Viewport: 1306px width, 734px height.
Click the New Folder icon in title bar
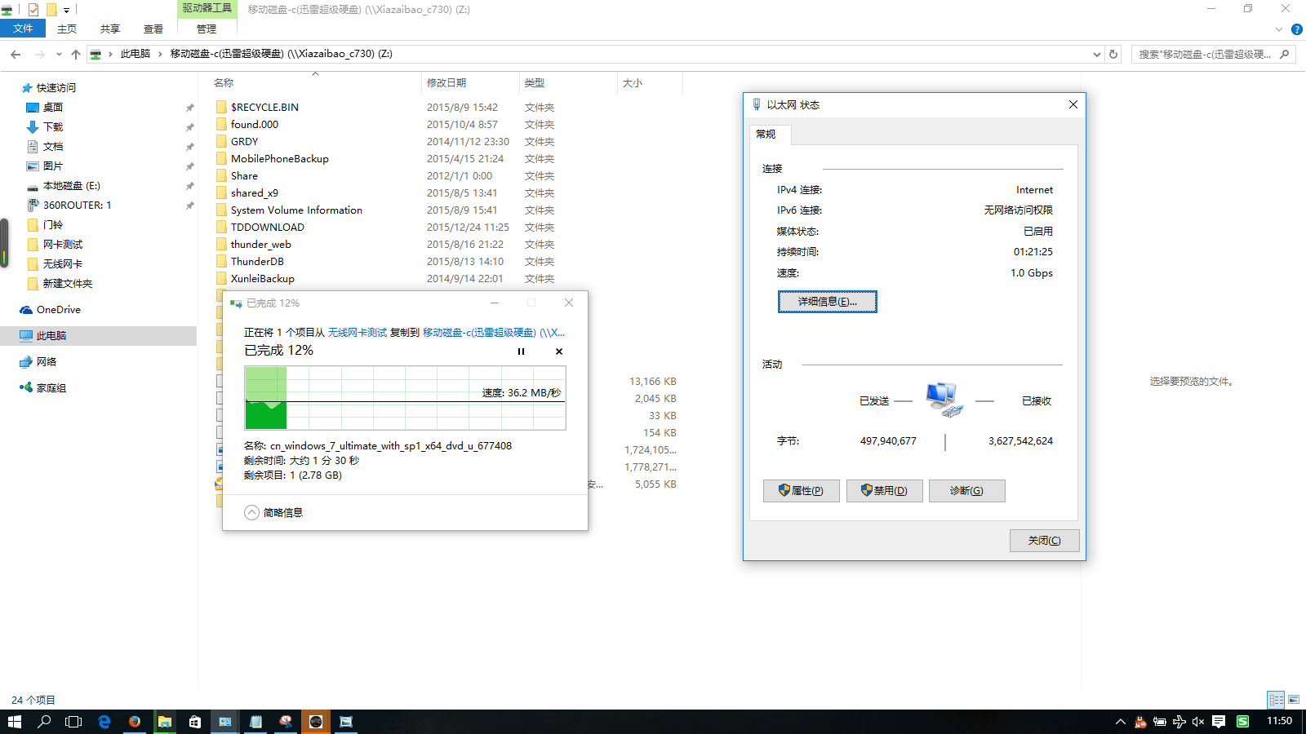tap(51, 10)
